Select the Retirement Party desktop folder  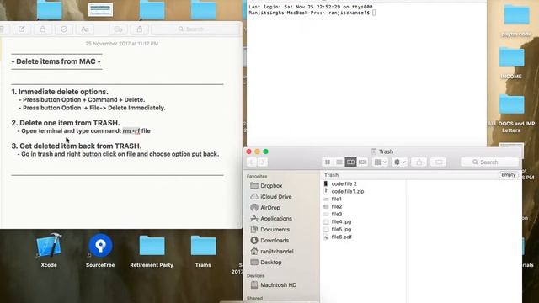pyautogui.click(x=152, y=247)
